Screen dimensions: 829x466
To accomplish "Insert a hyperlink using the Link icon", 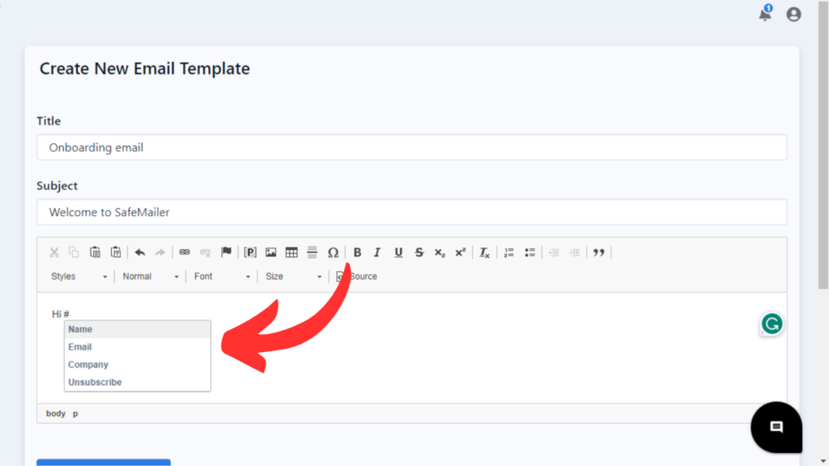I will tap(185, 252).
